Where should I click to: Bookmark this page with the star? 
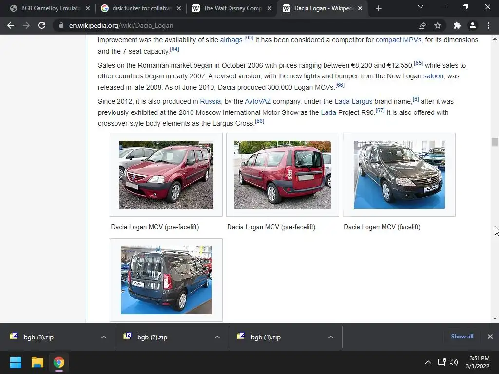438,25
